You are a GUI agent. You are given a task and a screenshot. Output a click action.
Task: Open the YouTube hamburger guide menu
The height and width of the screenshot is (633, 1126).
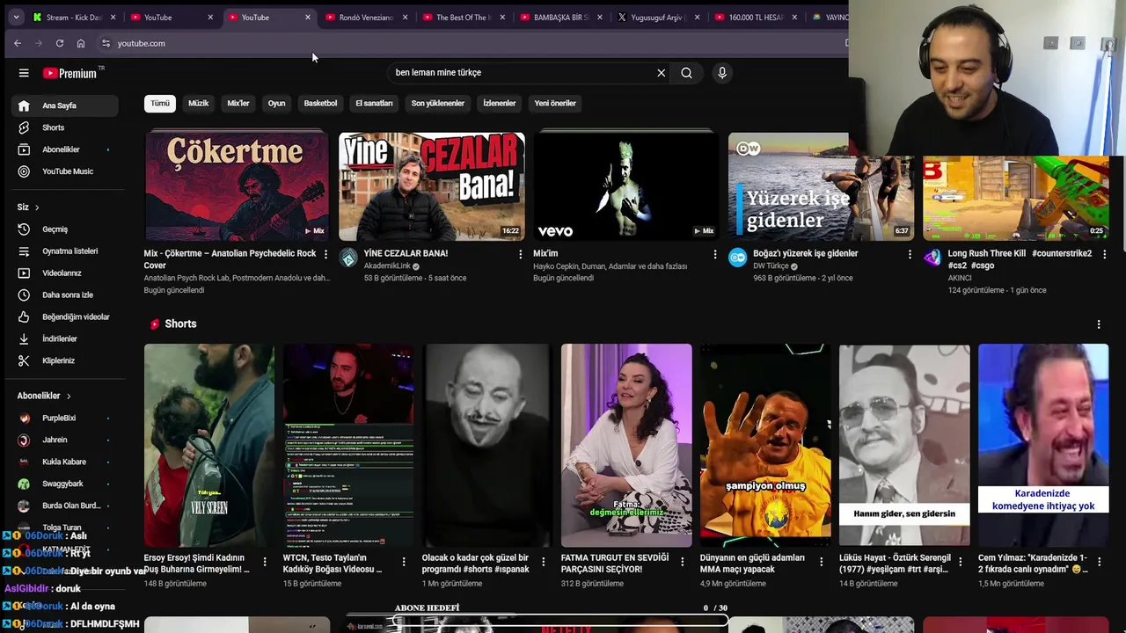click(24, 73)
